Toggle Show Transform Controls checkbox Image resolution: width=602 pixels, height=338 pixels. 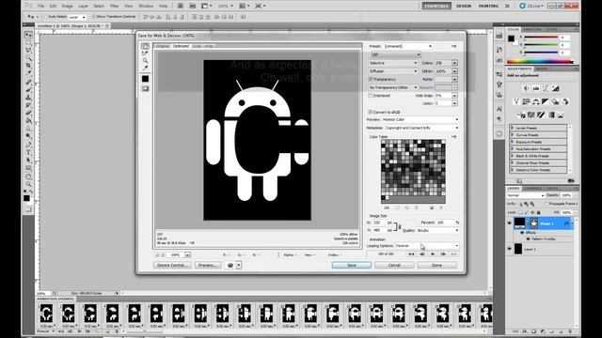[94, 17]
